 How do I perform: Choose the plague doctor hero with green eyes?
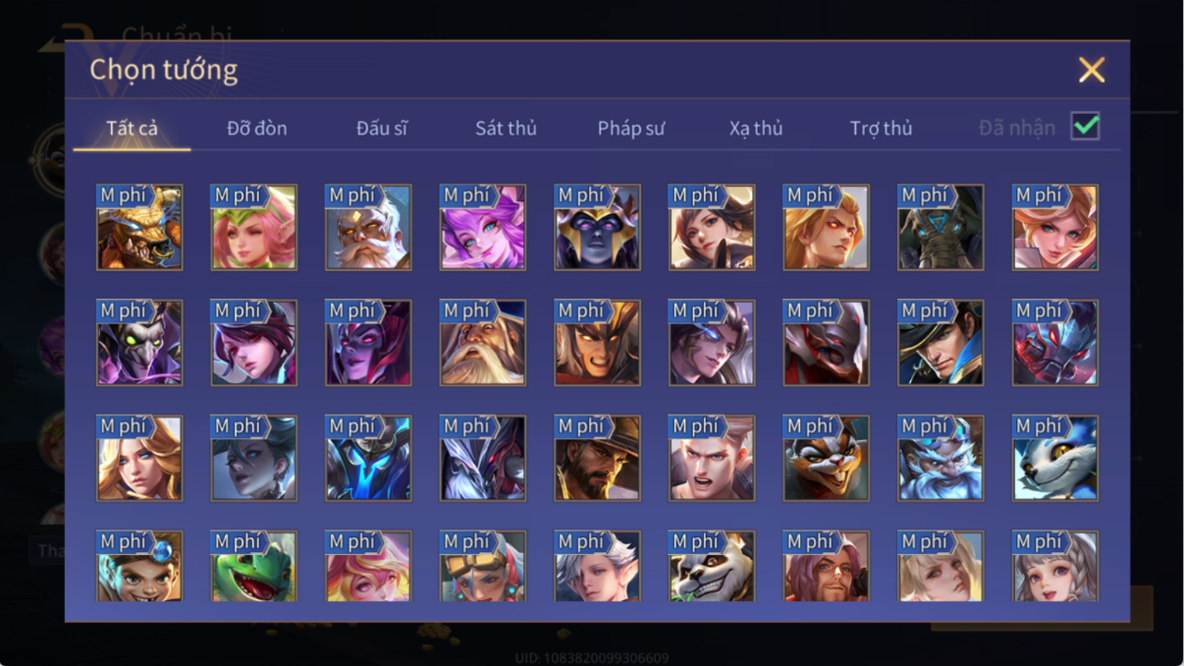(x=139, y=342)
